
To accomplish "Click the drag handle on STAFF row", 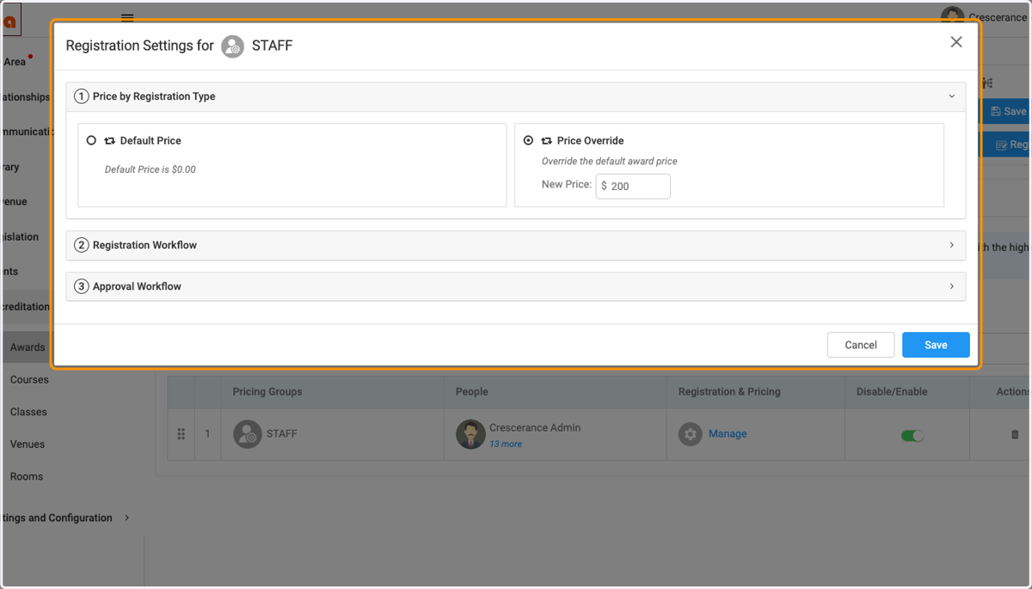I will click(x=181, y=434).
